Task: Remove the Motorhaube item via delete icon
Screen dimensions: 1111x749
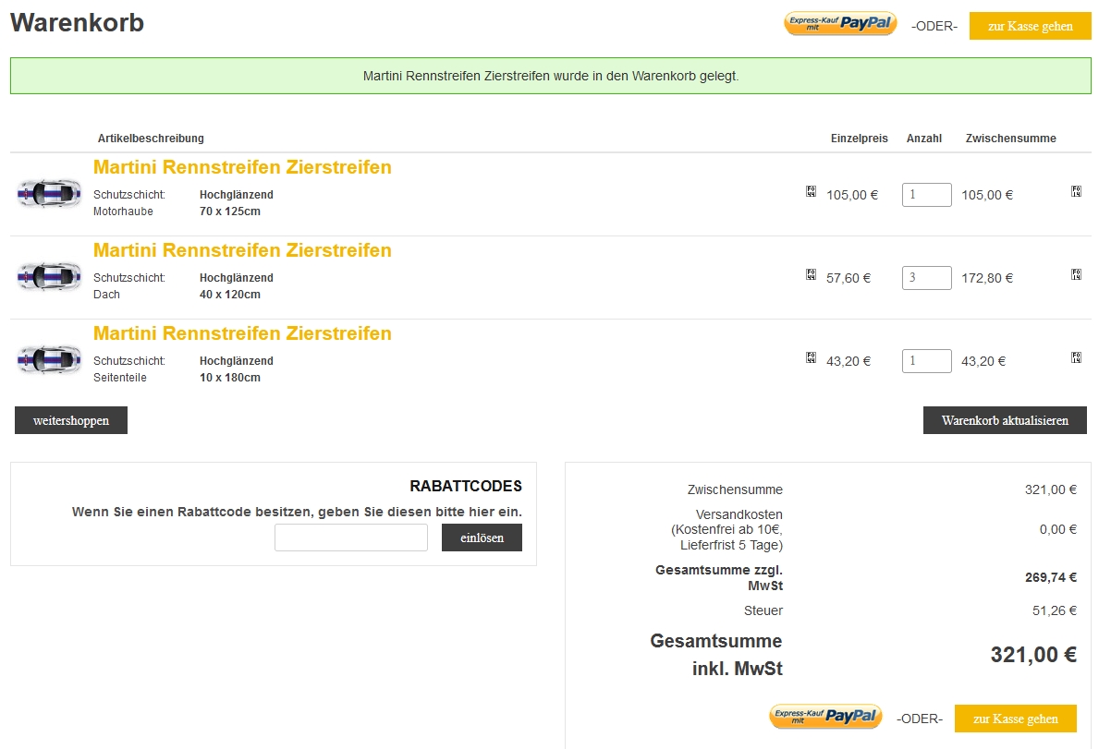Action: [1076, 191]
